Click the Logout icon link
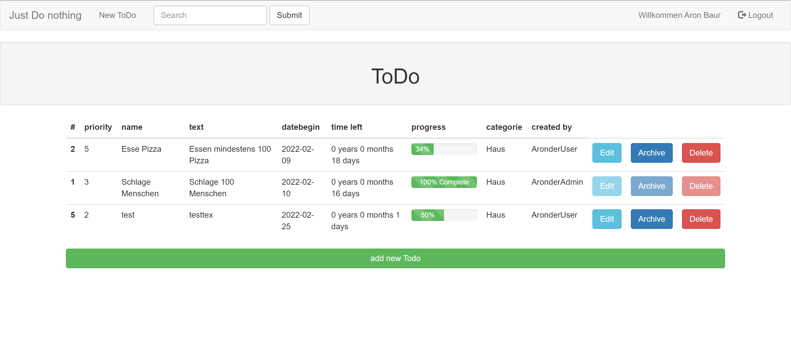791x346 pixels. tap(755, 15)
